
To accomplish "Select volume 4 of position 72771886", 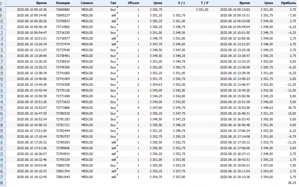I will [x=138, y=108].
